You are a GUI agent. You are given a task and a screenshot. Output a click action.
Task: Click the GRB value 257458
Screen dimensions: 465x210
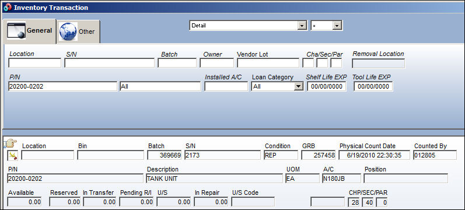(x=319, y=155)
